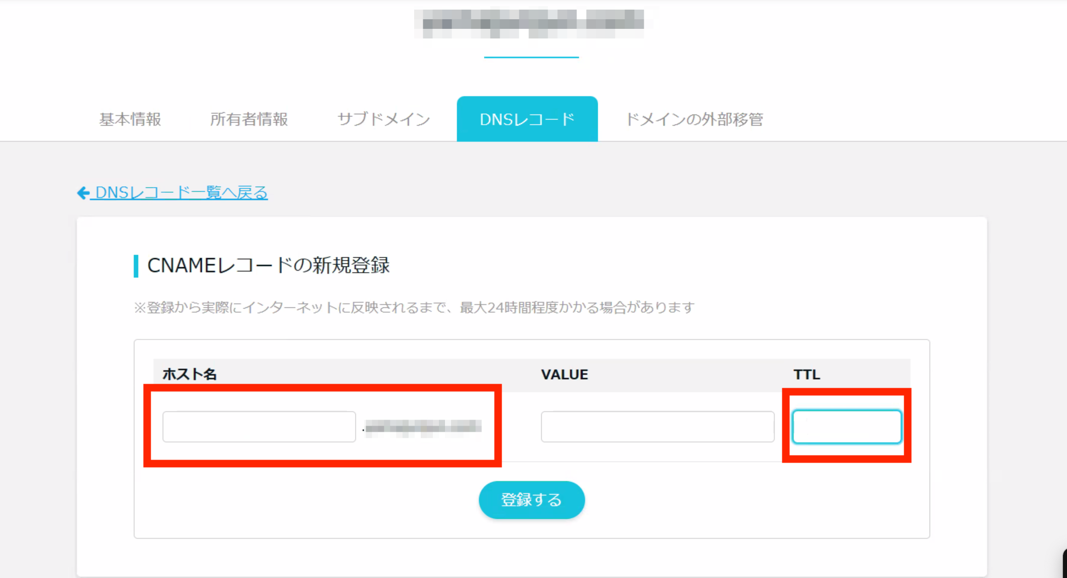
Task: Select the TTL input field
Action: click(x=847, y=427)
